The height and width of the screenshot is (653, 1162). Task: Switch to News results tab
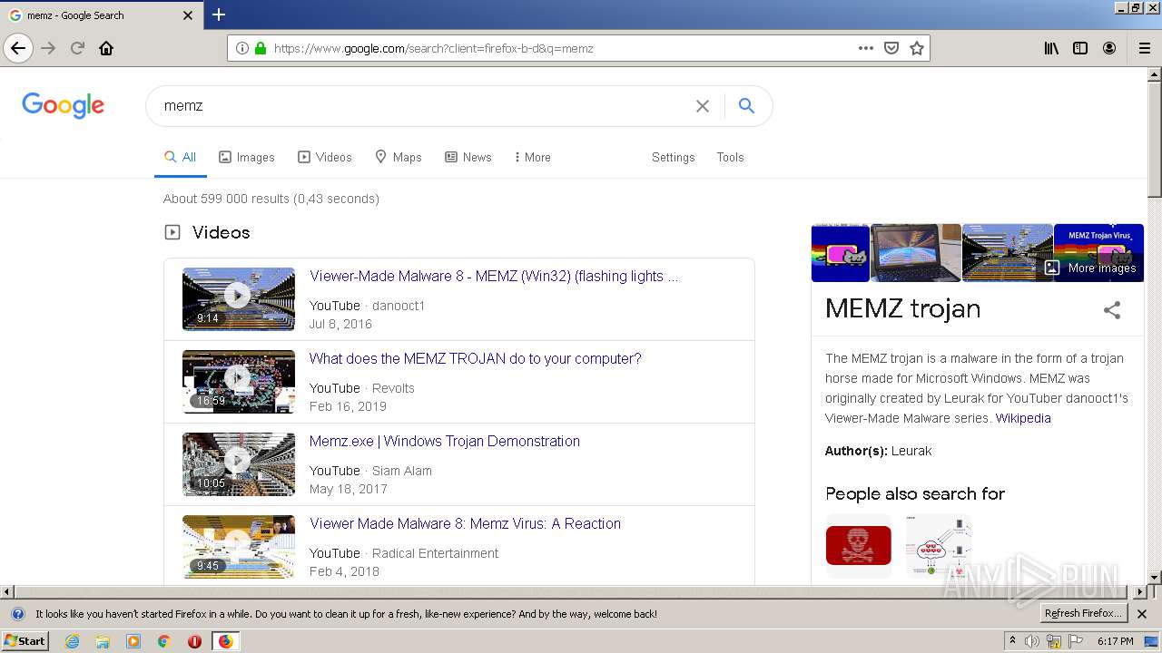(x=468, y=157)
